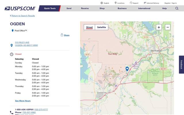Click the Manhattan label on the map
The width and height of the screenshot is (184, 115).
pos(156,51)
